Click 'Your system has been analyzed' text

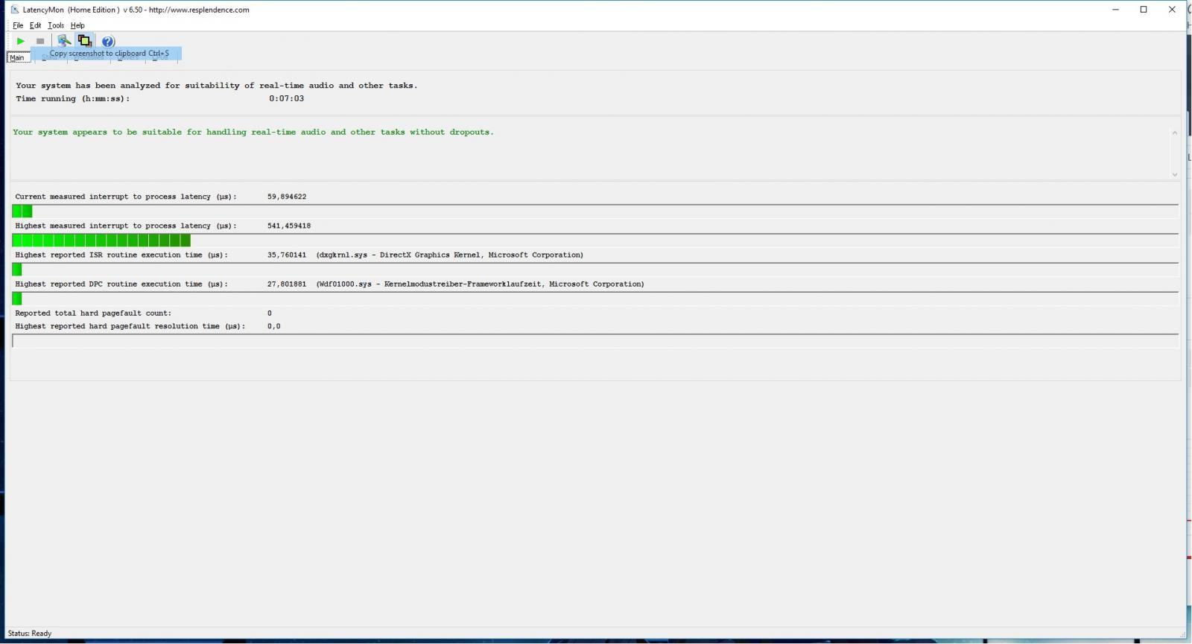pos(217,86)
